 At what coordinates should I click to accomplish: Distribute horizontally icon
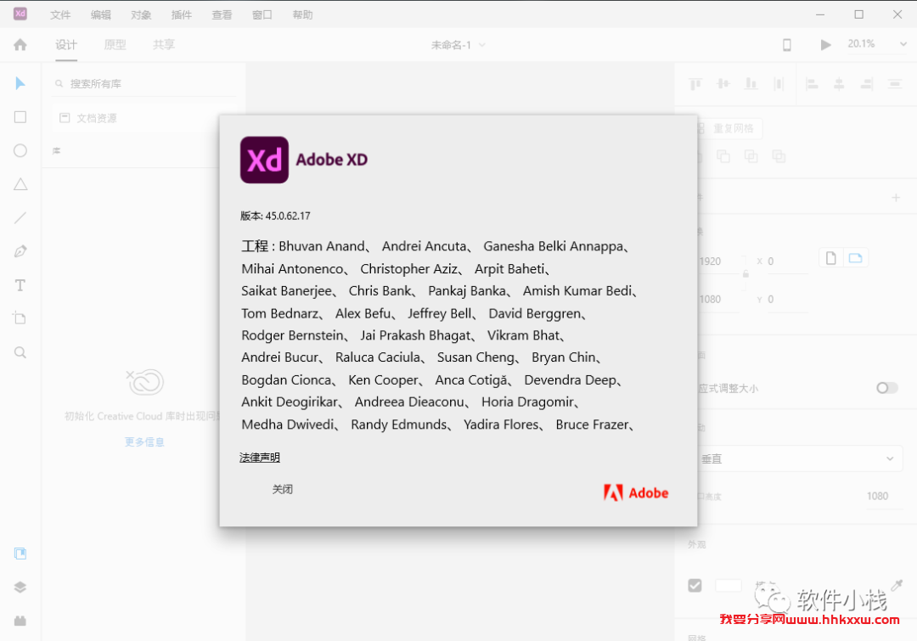tap(895, 84)
